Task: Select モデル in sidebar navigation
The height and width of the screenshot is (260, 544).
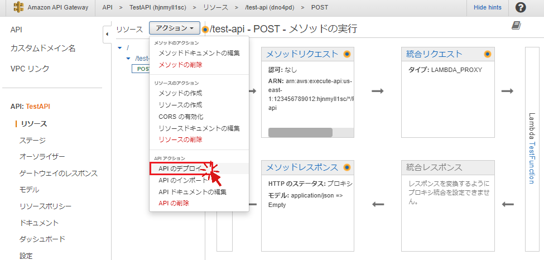Action: 30,190
